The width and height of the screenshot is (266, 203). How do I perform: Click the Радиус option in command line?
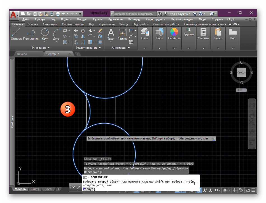tap(89, 189)
